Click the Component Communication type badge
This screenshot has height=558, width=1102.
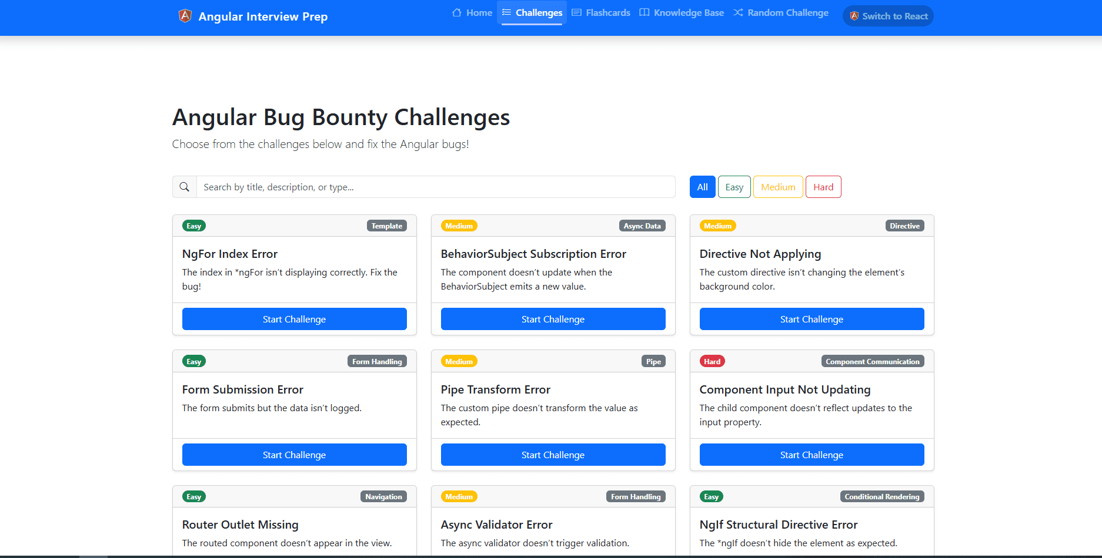pos(873,361)
